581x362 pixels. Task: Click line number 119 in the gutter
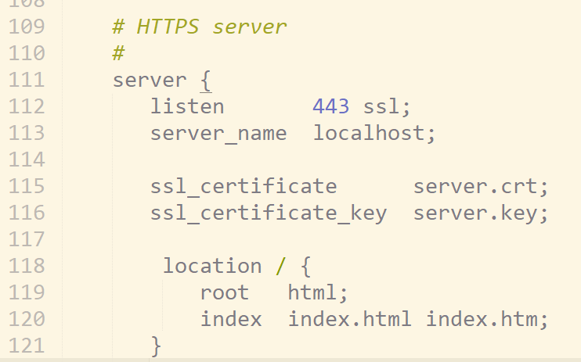pyautogui.click(x=27, y=292)
